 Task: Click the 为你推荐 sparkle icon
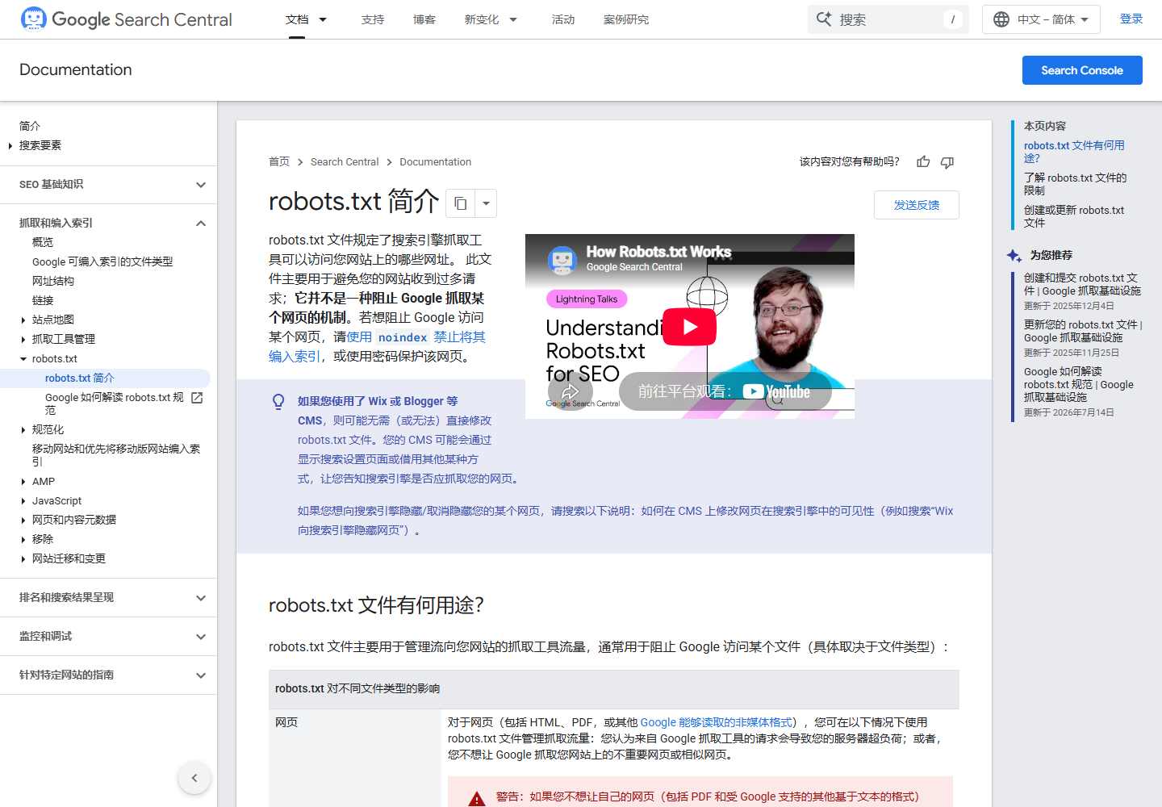point(1014,255)
